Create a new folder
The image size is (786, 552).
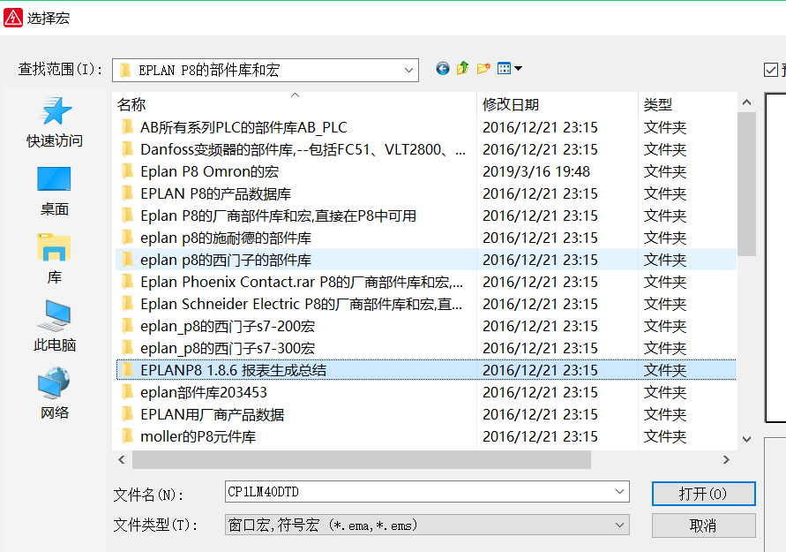tap(483, 69)
